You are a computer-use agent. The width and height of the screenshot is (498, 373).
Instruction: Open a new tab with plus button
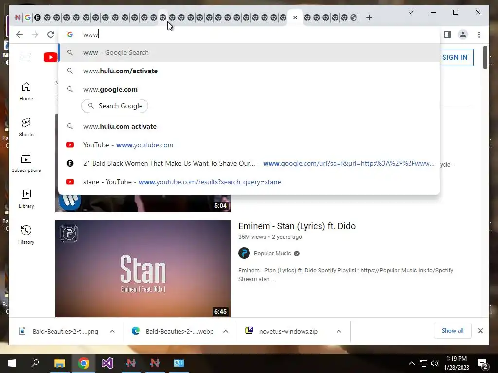click(369, 17)
